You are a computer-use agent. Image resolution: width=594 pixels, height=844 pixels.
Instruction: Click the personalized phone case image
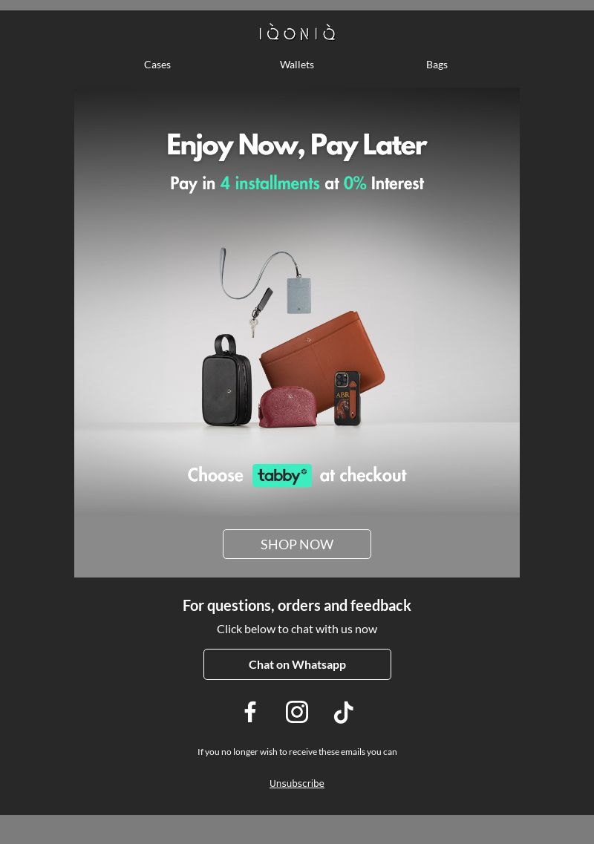click(347, 398)
